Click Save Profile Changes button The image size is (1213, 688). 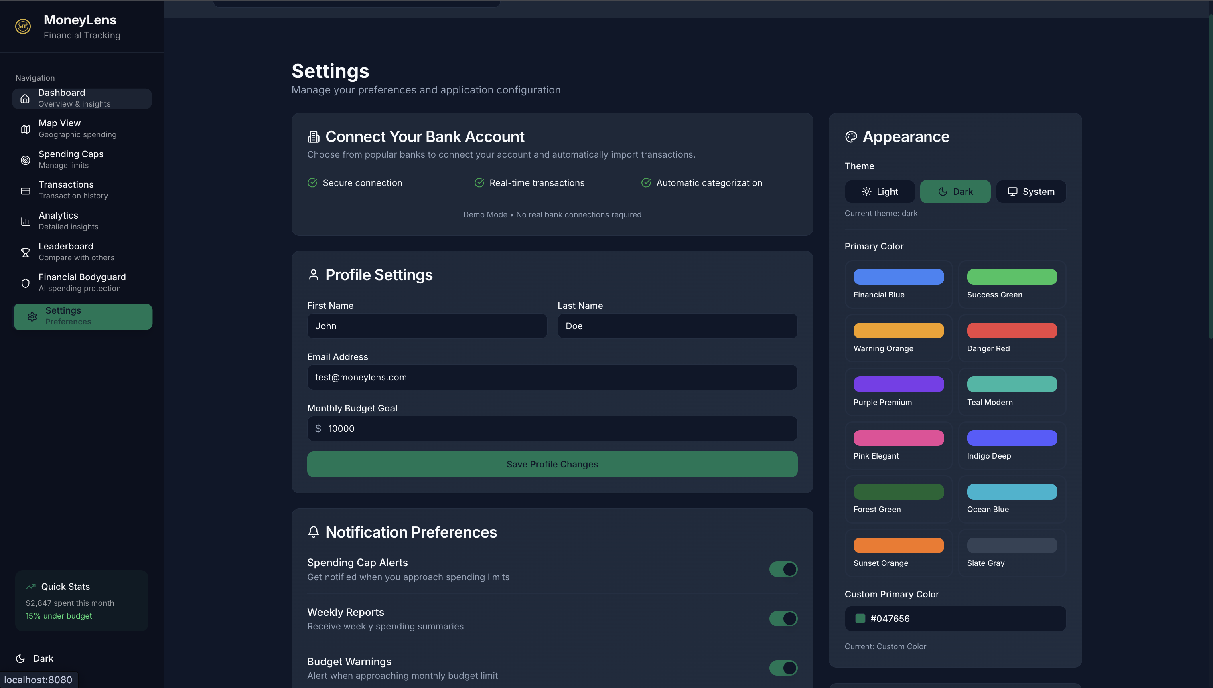coord(552,464)
